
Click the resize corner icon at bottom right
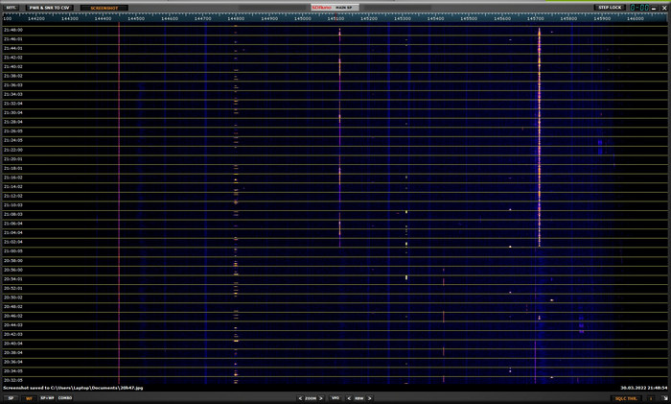[x=664, y=398]
